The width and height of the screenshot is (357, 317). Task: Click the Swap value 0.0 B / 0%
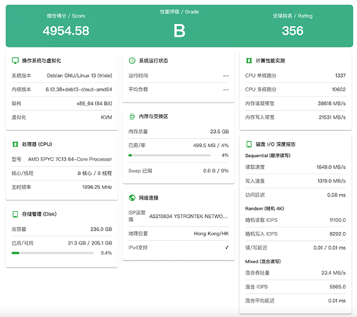pyautogui.click(x=216, y=171)
